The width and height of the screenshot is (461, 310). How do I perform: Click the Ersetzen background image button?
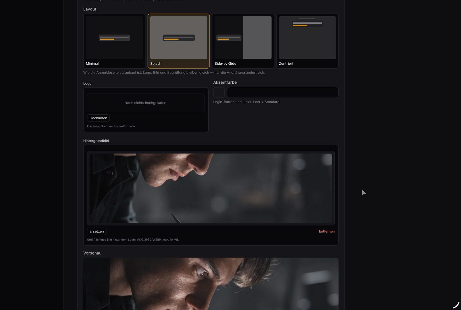tap(97, 231)
